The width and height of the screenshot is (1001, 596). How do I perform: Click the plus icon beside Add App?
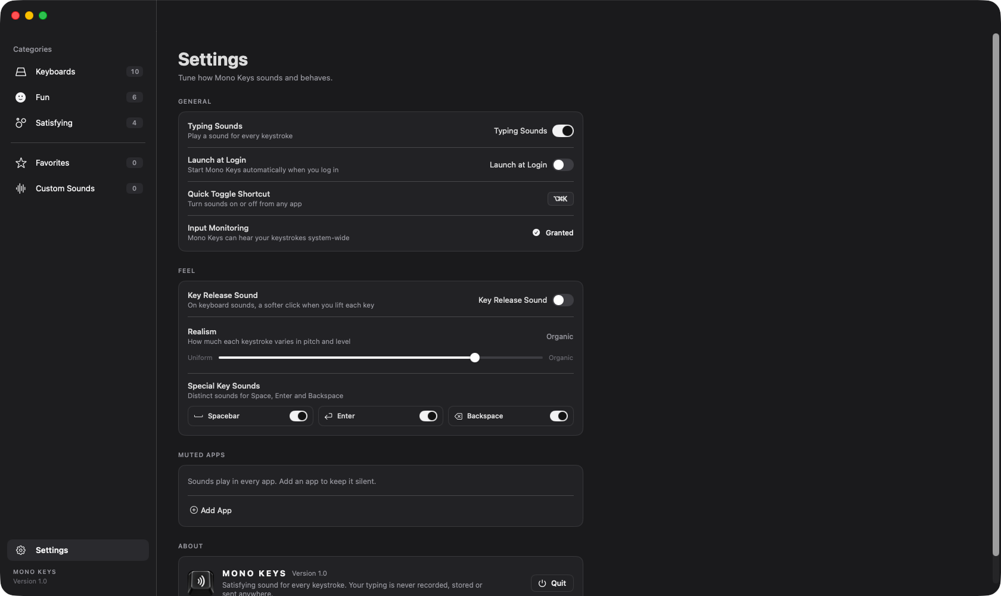pyautogui.click(x=194, y=510)
